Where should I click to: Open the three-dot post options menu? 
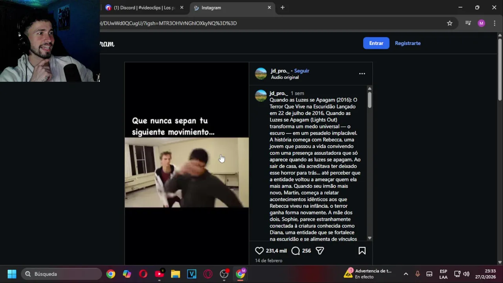click(x=362, y=74)
